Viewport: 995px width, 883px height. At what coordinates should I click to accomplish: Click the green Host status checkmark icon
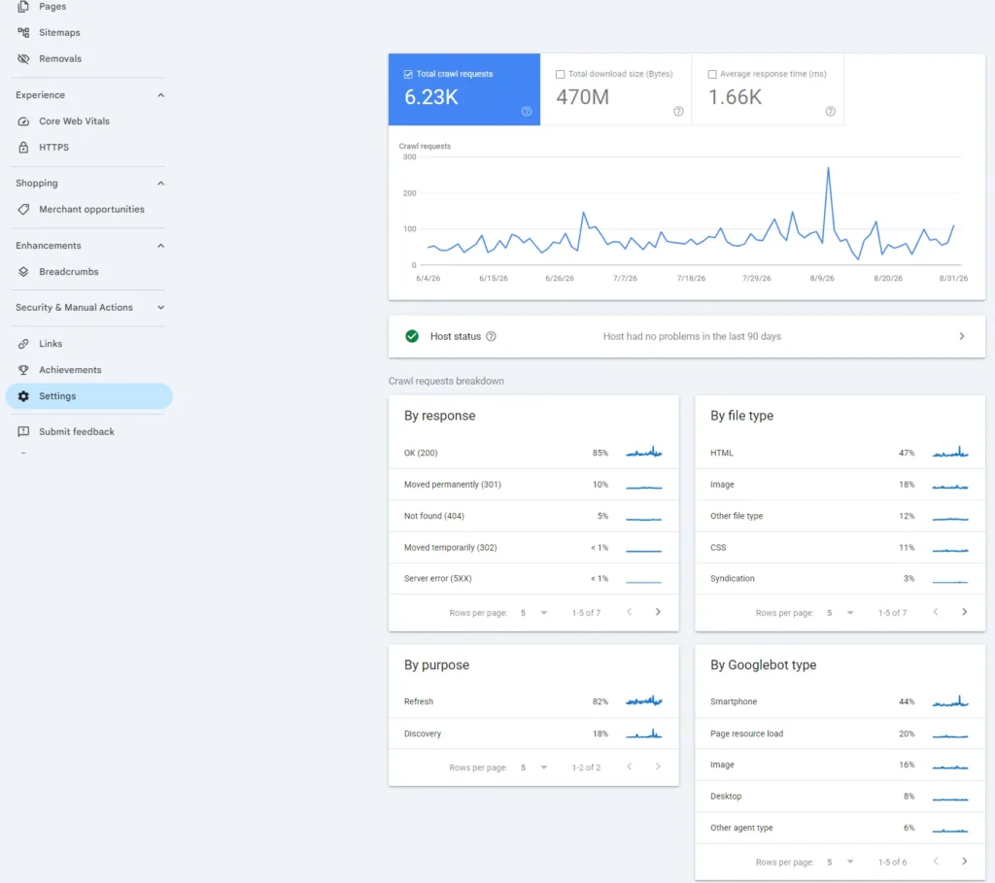pyautogui.click(x=412, y=336)
